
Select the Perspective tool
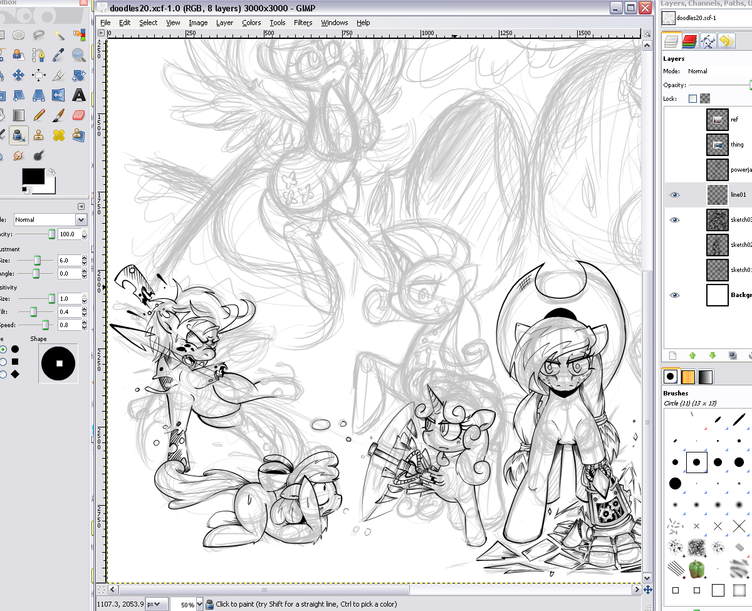[x=39, y=95]
